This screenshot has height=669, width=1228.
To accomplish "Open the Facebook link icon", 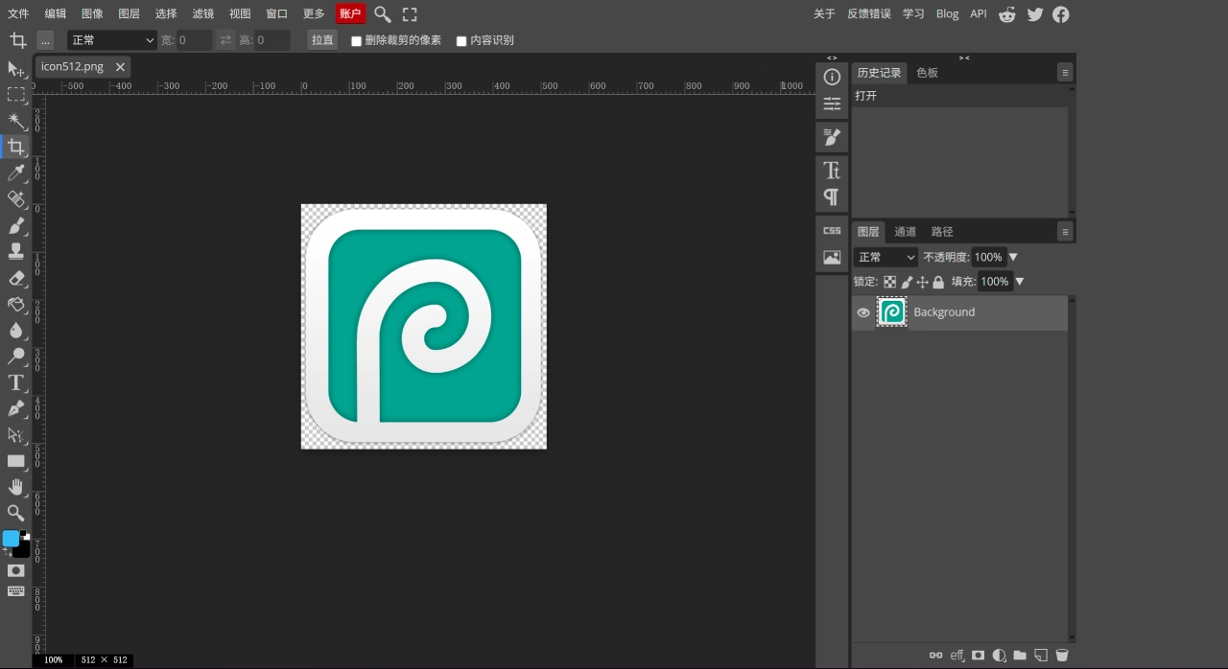I will 1060,14.
